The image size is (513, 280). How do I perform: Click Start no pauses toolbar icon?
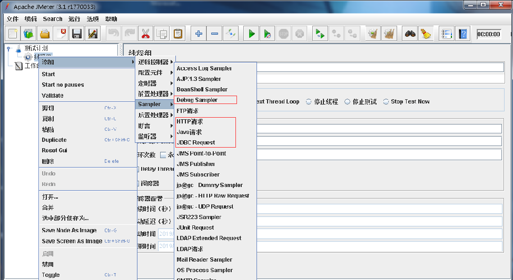(x=267, y=34)
